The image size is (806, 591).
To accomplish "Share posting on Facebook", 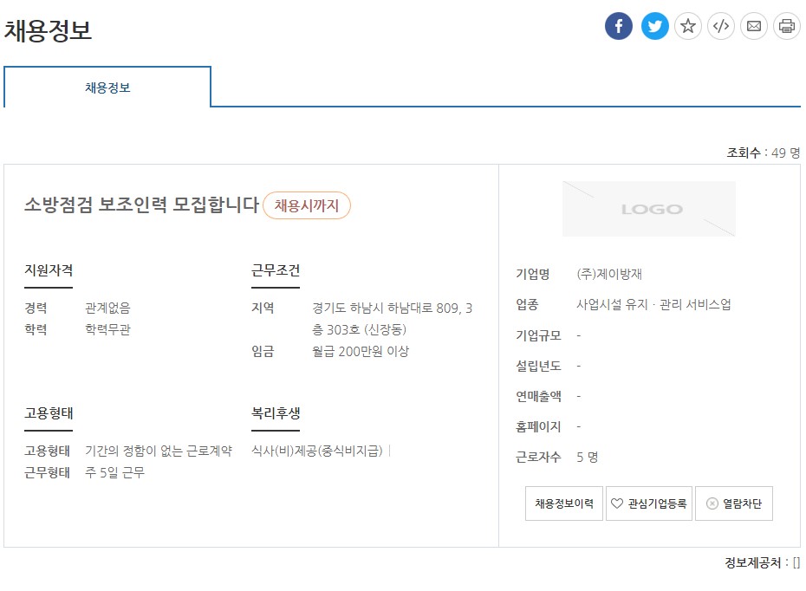I will (x=619, y=26).
